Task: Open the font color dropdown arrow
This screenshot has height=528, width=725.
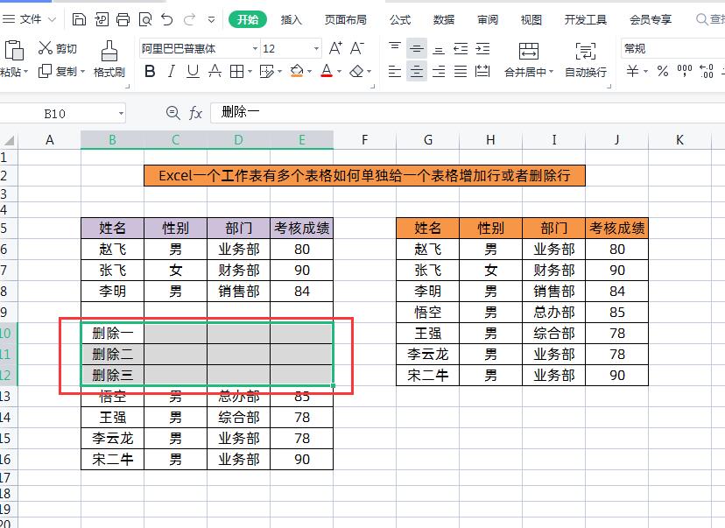Action: 339,72
